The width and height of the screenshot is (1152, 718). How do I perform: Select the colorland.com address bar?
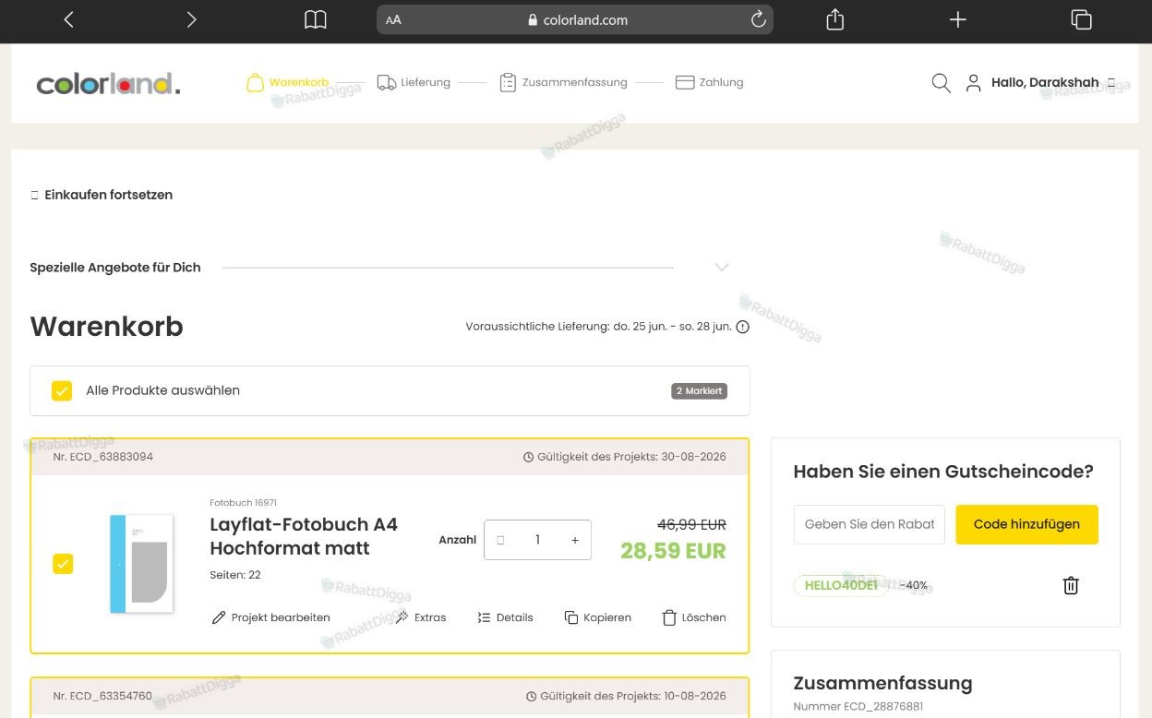(x=575, y=19)
